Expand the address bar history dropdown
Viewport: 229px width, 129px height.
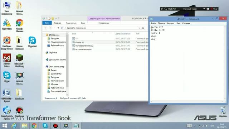tap(139, 28)
